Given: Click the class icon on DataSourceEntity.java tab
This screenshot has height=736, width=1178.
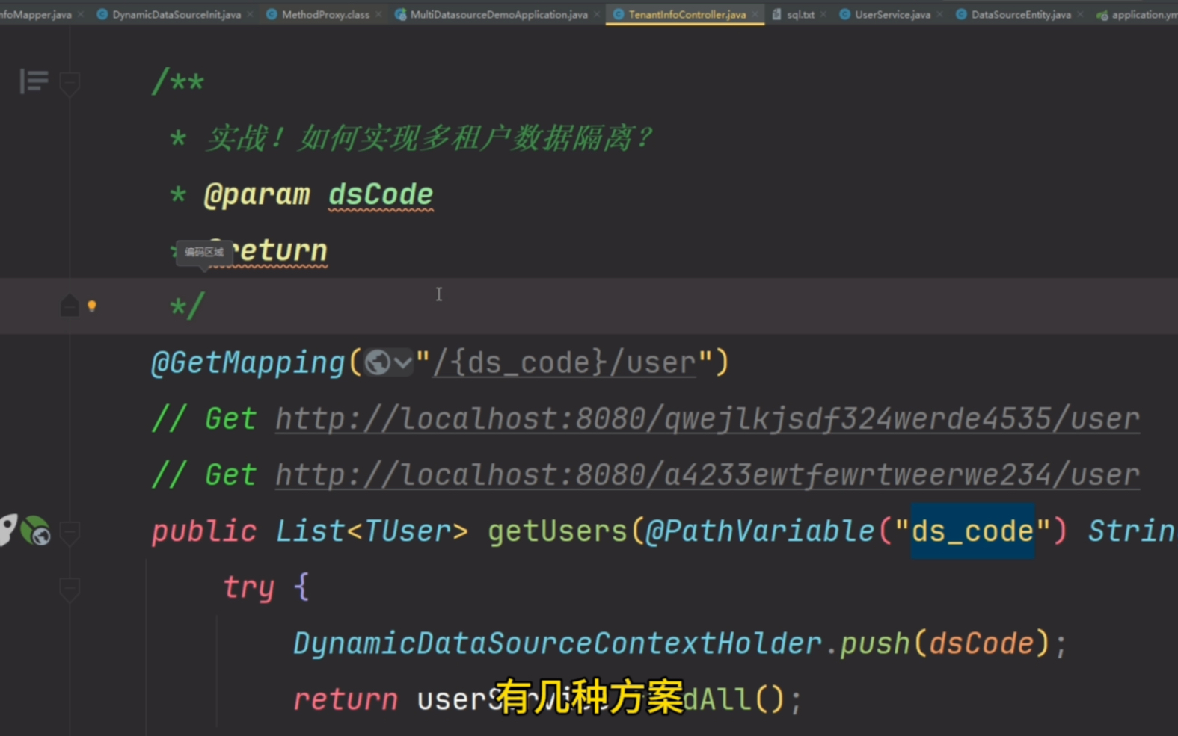Looking at the screenshot, I should (961, 14).
